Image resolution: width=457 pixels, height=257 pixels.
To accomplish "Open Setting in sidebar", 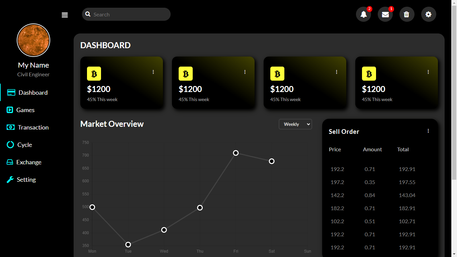I will tap(26, 180).
